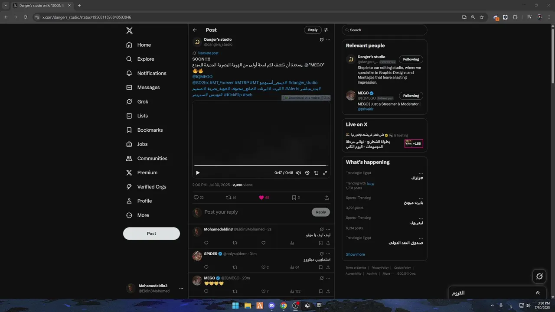The image size is (555, 312).
Task: Open three-dot menu on Mohamedeldin3 reply
Action: pos(328,229)
